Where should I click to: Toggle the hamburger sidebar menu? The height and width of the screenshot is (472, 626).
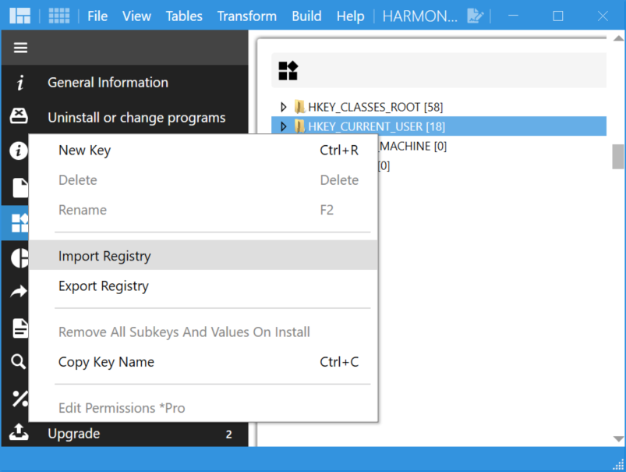pyautogui.click(x=20, y=48)
